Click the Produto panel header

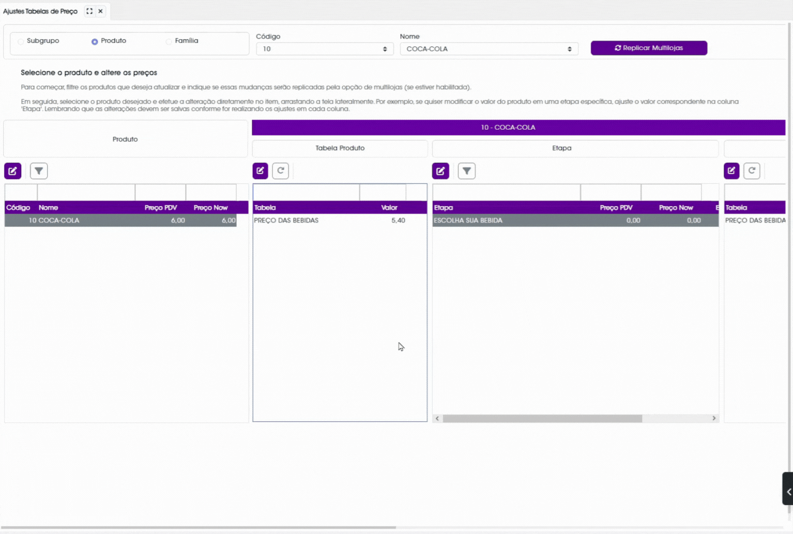125,139
